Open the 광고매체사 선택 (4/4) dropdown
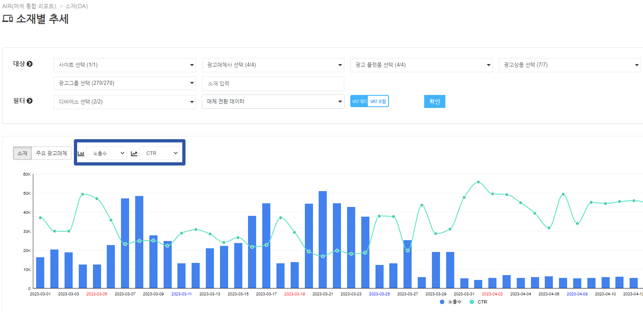Screen dimensions: 643x312 (273, 65)
